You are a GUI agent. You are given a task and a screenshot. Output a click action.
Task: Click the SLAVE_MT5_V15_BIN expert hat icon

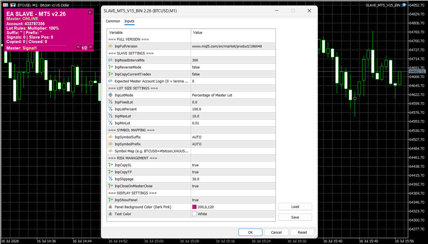pos(404,5)
